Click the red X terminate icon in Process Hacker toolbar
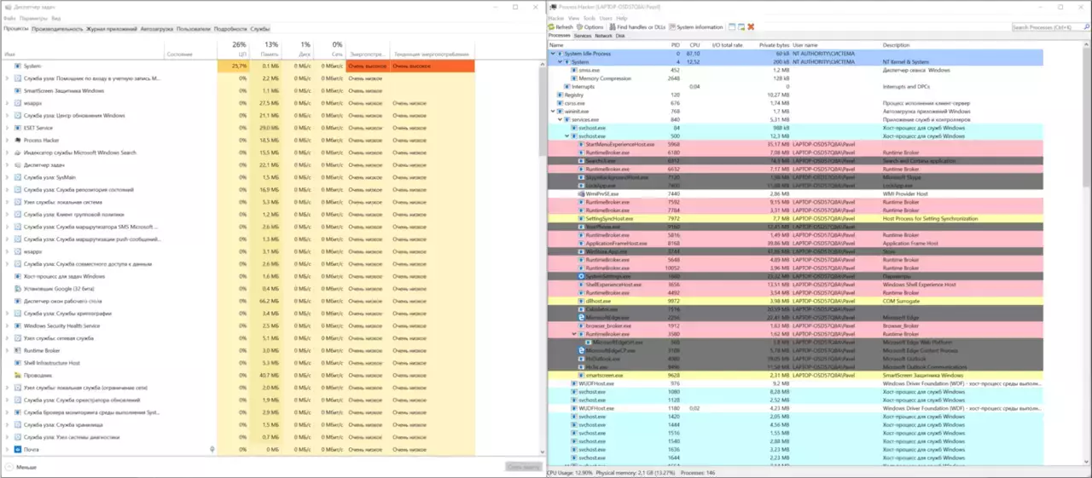This screenshot has width=1092, height=478. 751,27
